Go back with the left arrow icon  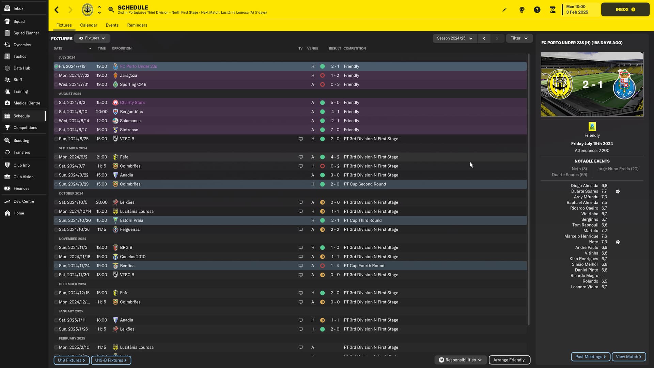coord(57,10)
